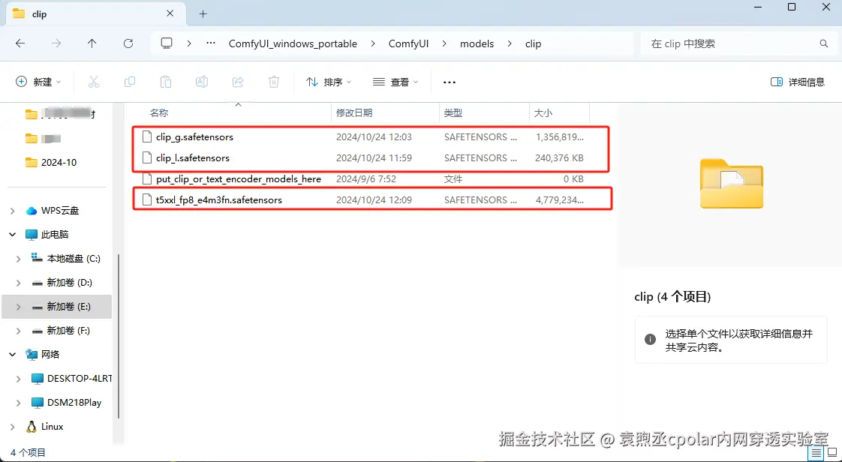This screenshot has width=842, height=462.
Task: Sort by the 名称 column header
Action: coord(159,112)
